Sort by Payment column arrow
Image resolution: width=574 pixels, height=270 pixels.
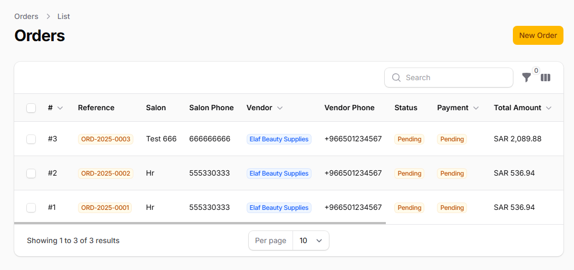tap(476, 108)
